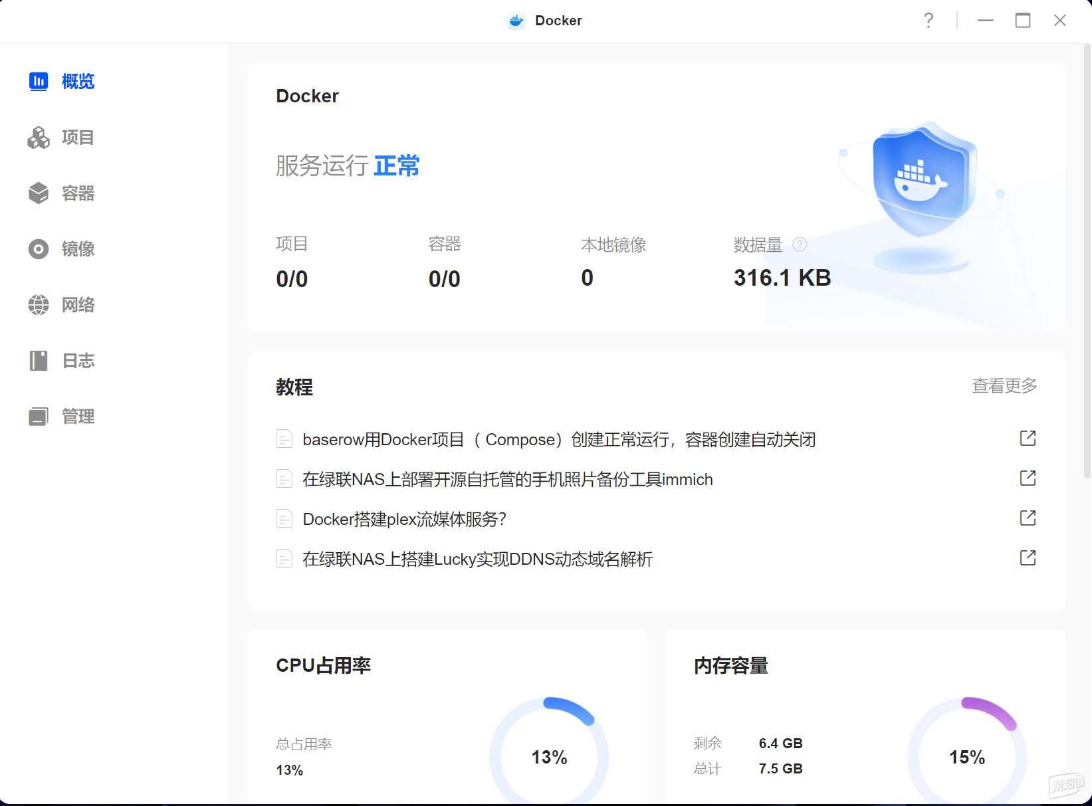Image resolution: width=1092 pixels, height=806 pixels.
Task: Switch to the 容器 section
Action: 78,193
